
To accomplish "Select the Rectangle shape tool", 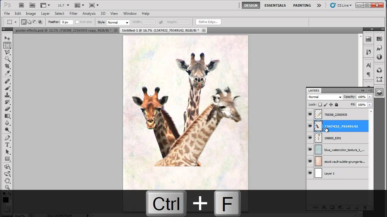I will coord(8,159).
